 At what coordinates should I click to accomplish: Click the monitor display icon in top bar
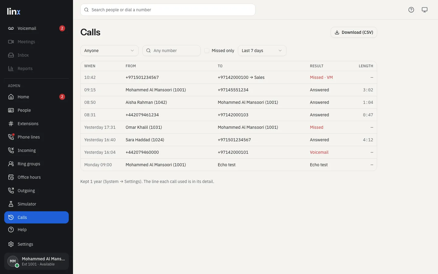pos(425,10)
